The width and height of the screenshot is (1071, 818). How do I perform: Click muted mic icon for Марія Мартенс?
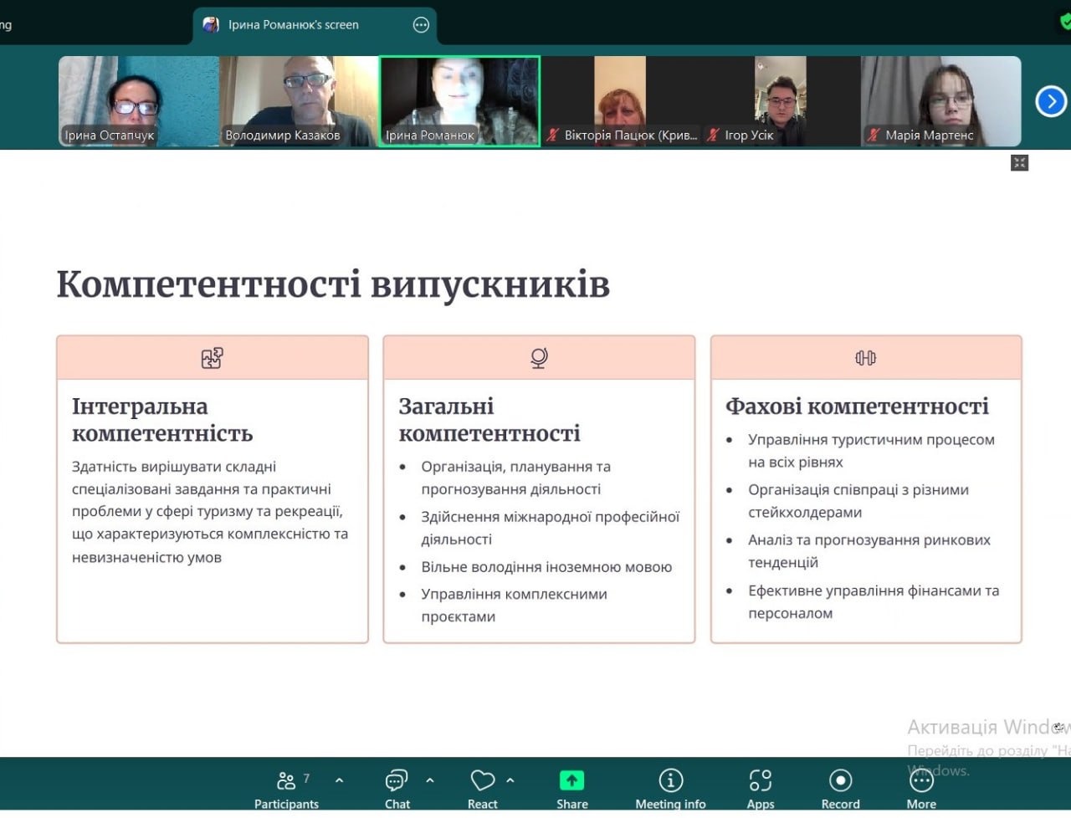[x=874, y=135]
